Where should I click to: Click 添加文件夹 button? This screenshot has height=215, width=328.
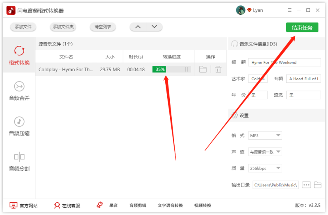pyautogui.click(x=63, y=27)
